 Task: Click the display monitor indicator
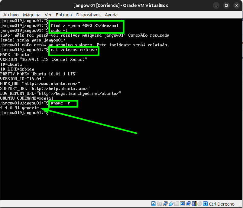182,204
